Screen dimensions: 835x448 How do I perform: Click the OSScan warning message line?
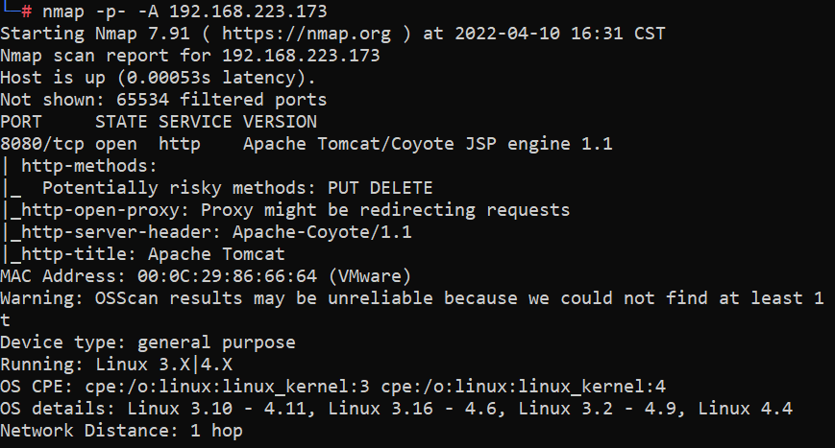click(x=411, y=298)
